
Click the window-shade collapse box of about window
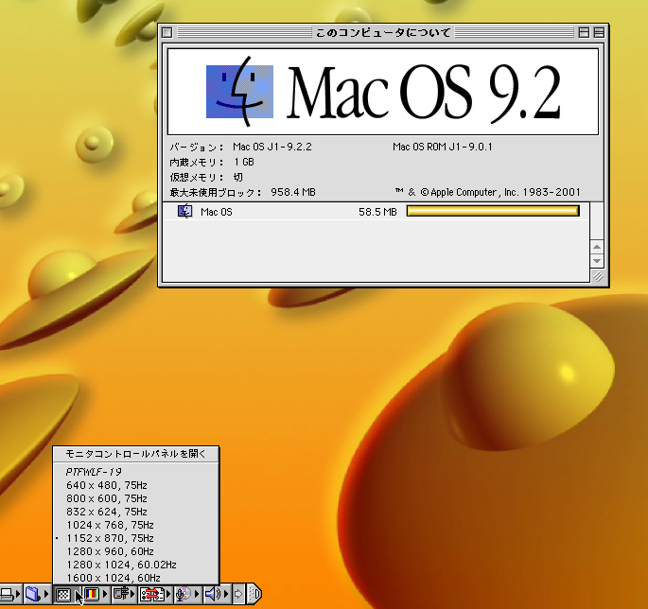click(599, 32)
